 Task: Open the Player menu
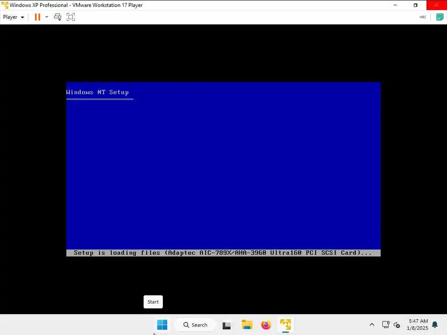pos(13,17)
